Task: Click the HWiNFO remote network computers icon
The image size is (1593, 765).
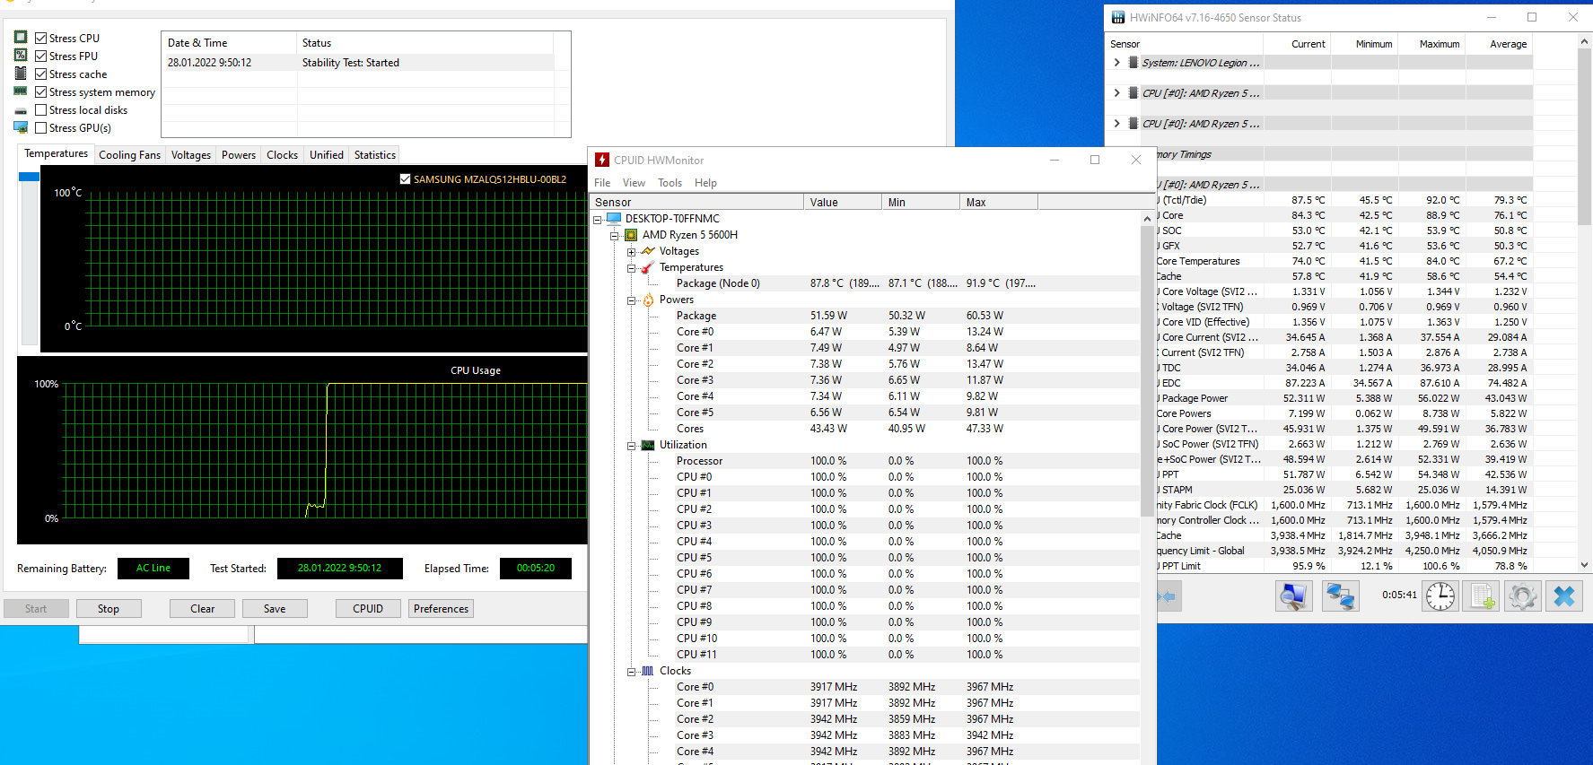Action: (x=1341, y=596)
